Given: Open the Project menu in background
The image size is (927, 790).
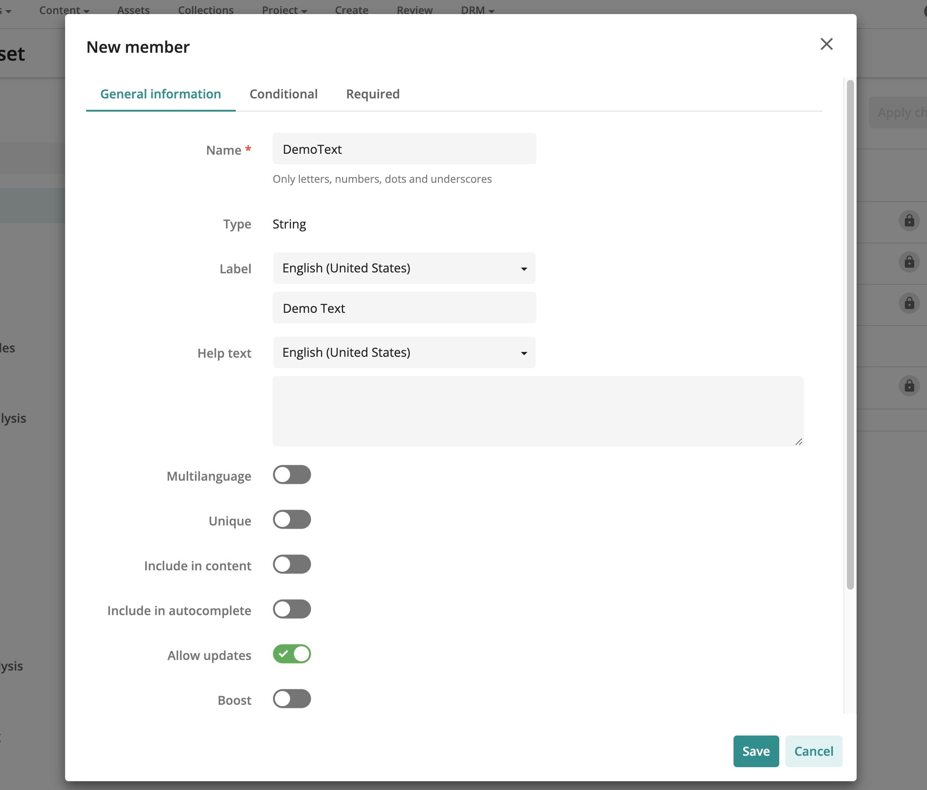Looking at the screenshot, I should click(285, 9).
